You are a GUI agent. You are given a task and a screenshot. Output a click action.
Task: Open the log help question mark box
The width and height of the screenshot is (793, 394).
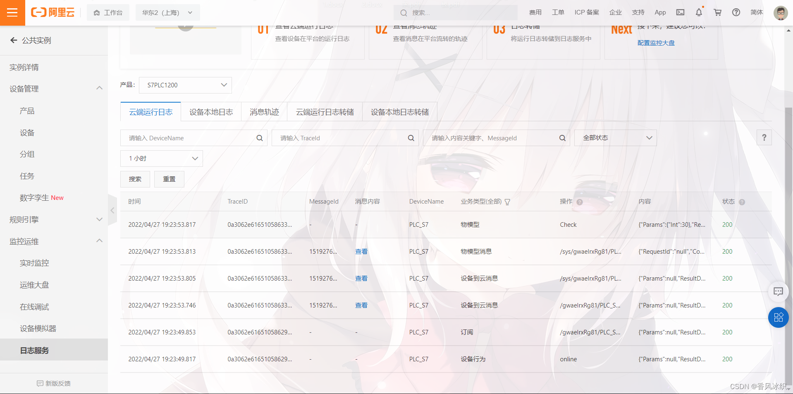click(764, 137)
